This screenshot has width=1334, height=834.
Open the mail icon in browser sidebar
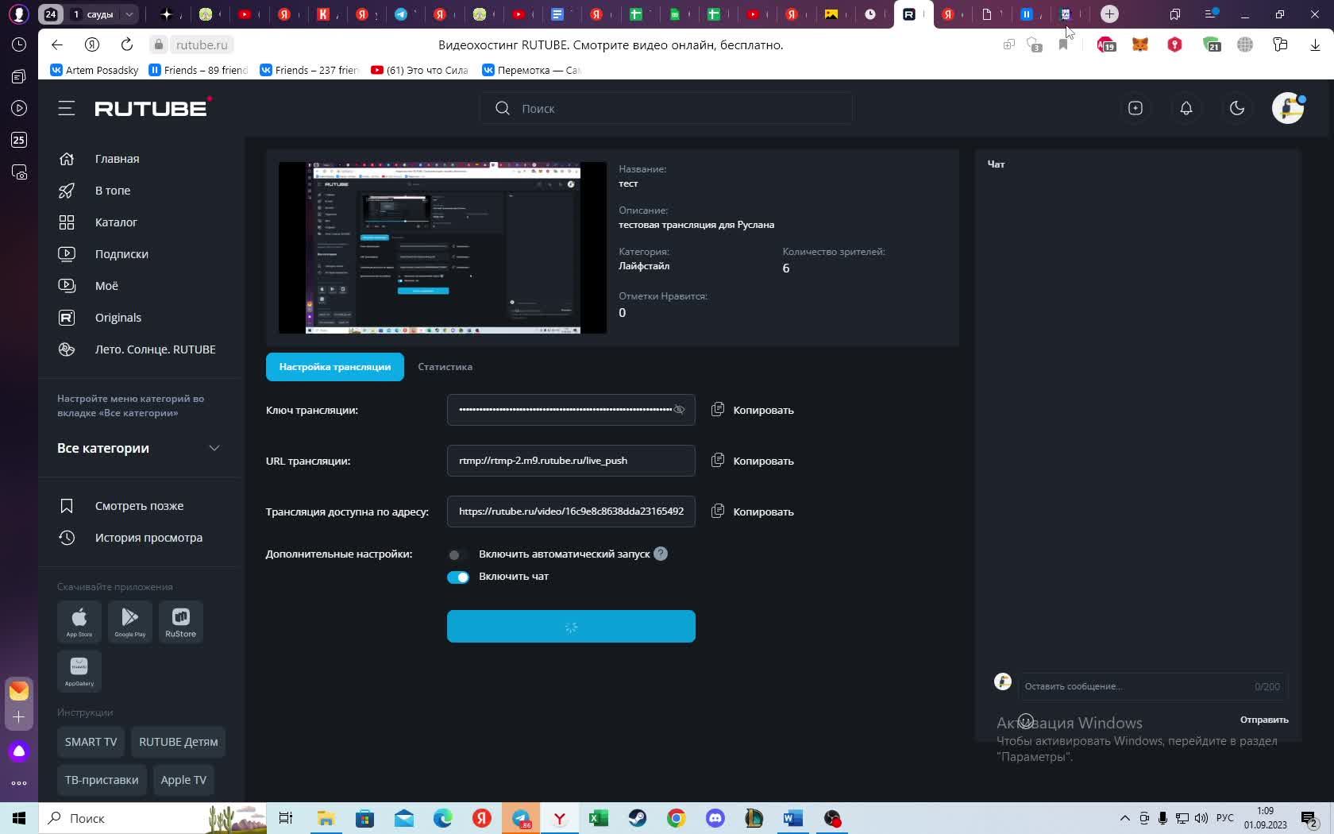click(19, 690)
